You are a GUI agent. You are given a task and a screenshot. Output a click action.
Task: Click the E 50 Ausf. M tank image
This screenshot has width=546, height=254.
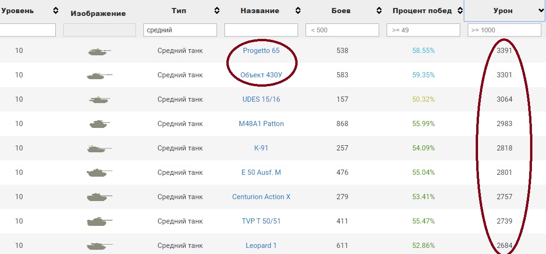(99, 172)
